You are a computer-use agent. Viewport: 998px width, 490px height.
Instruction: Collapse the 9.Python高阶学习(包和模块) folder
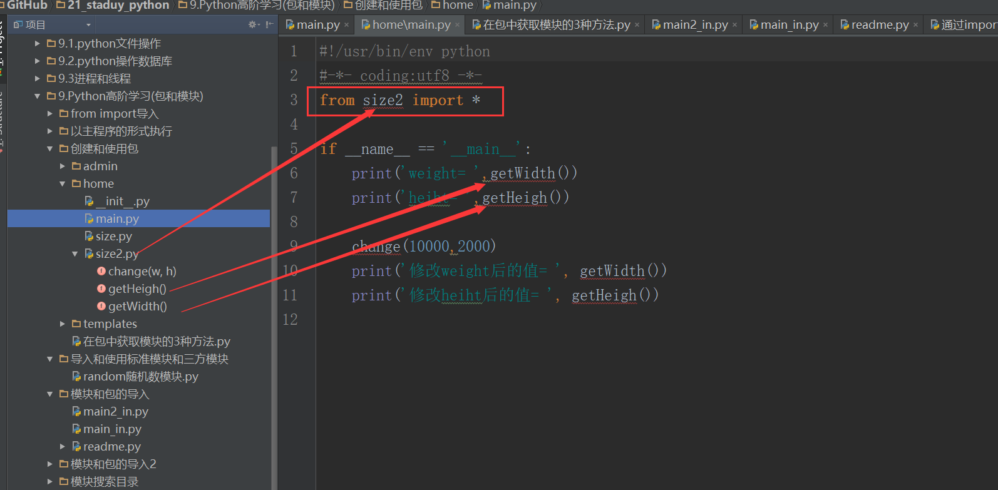pos(37,96)
